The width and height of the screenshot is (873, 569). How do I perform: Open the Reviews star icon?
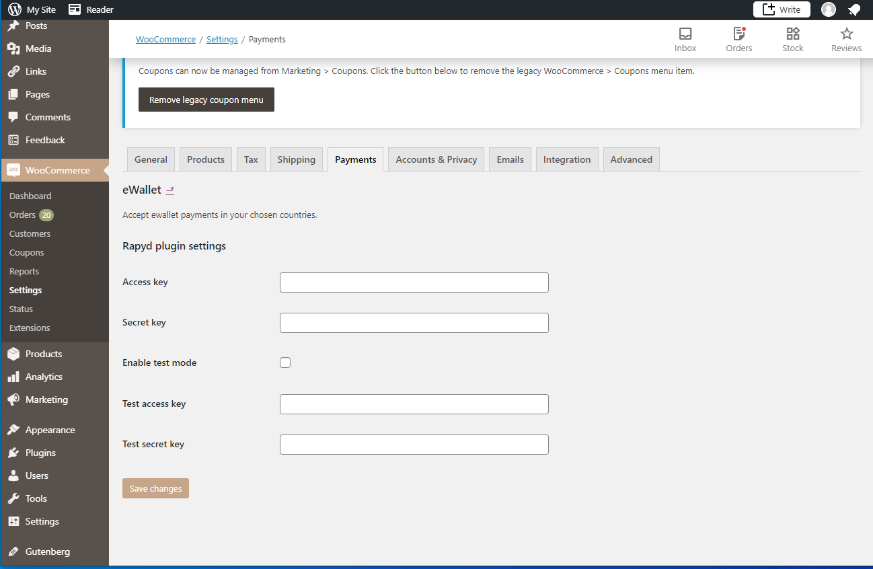[x=847, y=34]
